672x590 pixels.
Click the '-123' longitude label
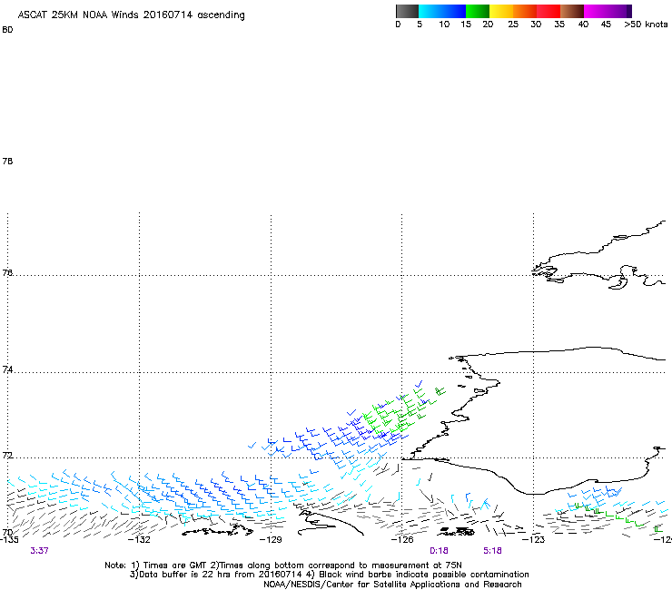533,539
